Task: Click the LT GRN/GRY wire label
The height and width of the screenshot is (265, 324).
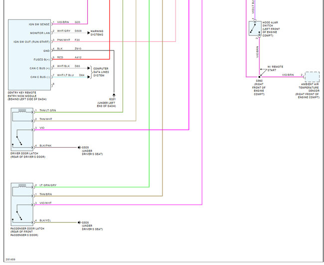Action: (x=48, y=185)
